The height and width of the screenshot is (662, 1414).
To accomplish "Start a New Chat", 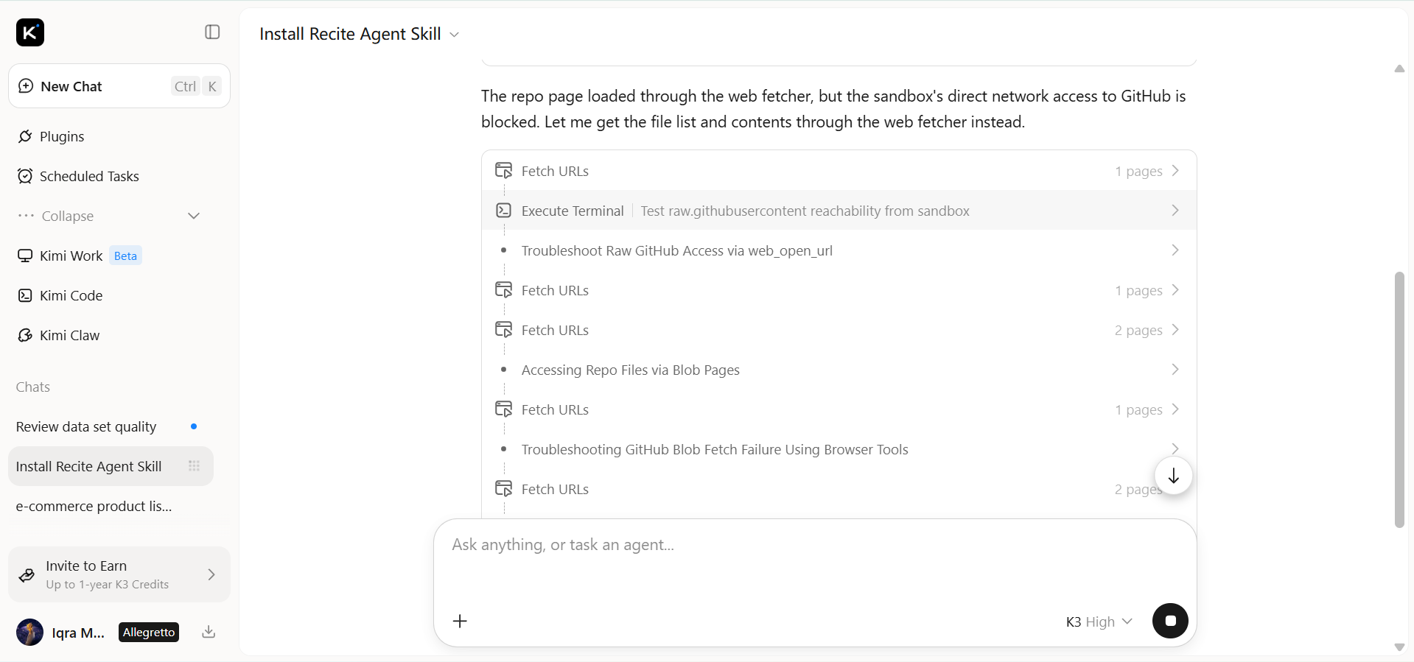I will 119,86.
